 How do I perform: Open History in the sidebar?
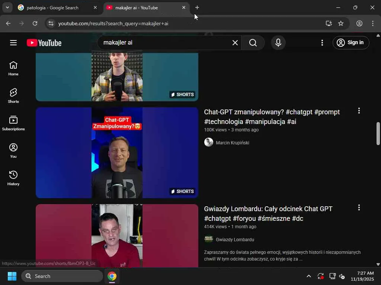click(x=13, y=178)
